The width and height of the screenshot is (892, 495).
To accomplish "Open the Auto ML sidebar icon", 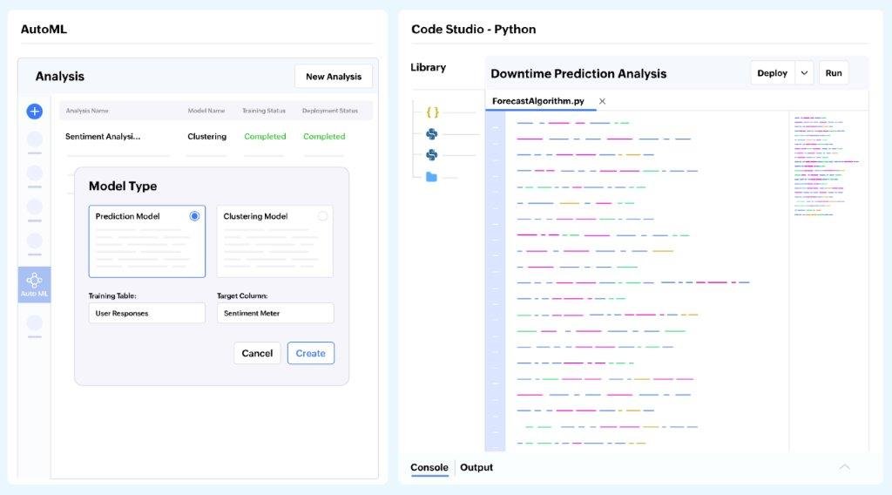I will pyautogui.click(x=35, y=284).
